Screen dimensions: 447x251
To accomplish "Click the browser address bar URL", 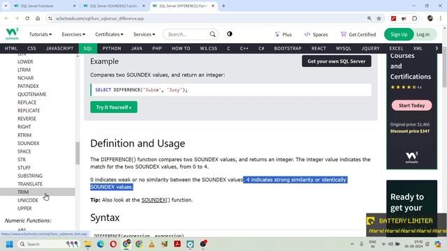I will [x=100, y=19].
